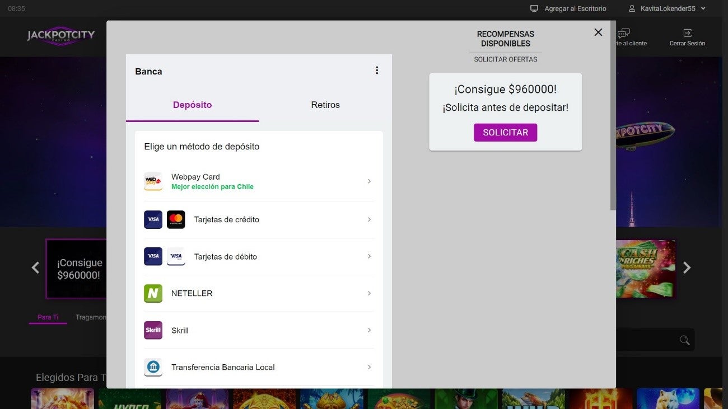This screenshot has width=728, height=409.
Task: Click the JackpotCity casino logo
Action: click(61, 36)
